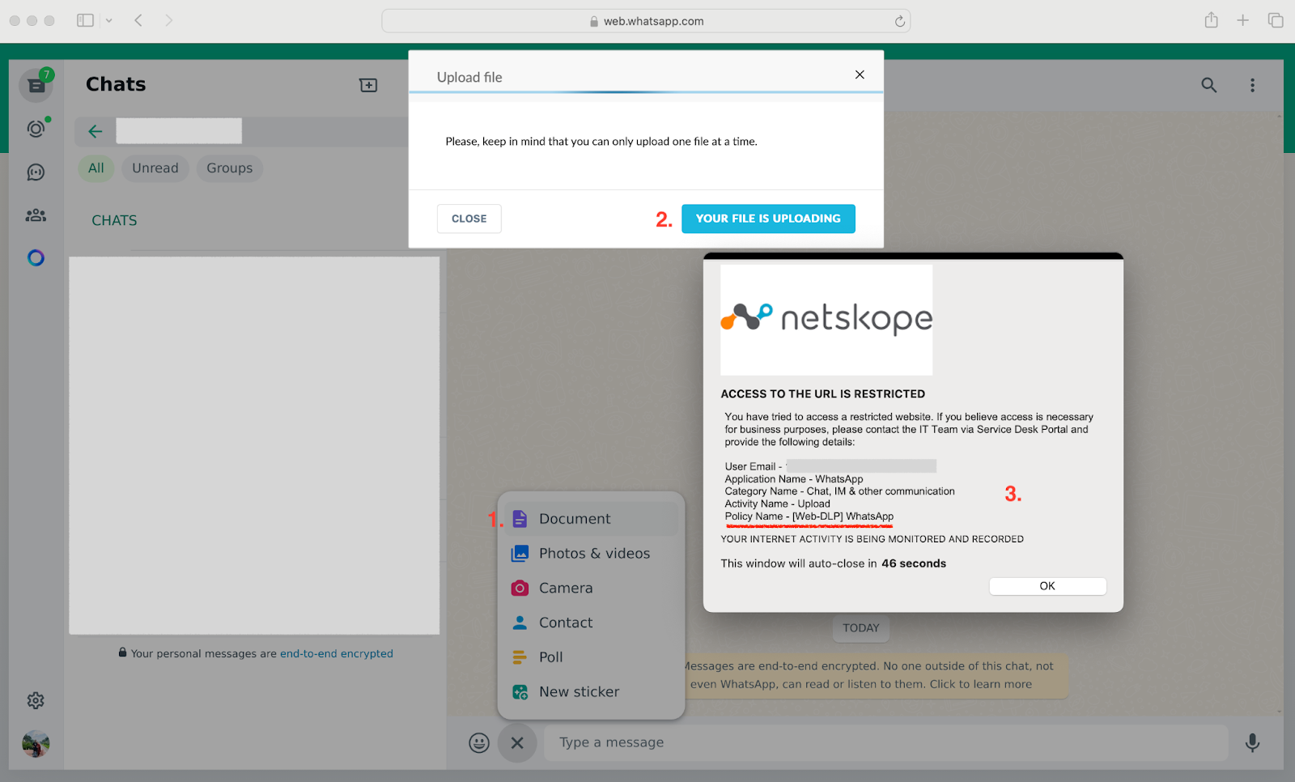Screen dimensions: 1295x782
Task: Click YOUR FILE IS UPLOADING button
Action: coord(768,219)
